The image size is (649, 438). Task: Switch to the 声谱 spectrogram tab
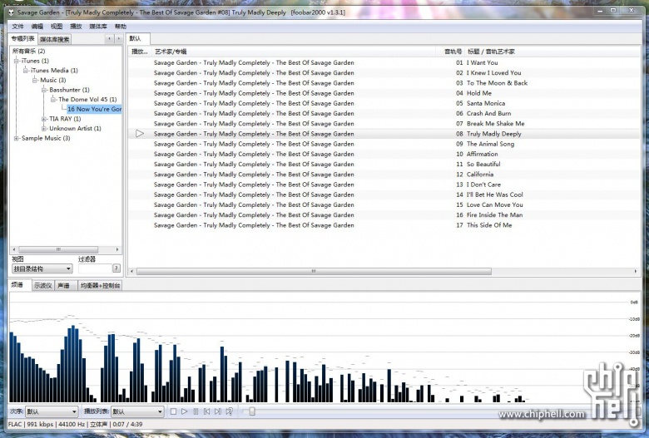pos(64,285)
